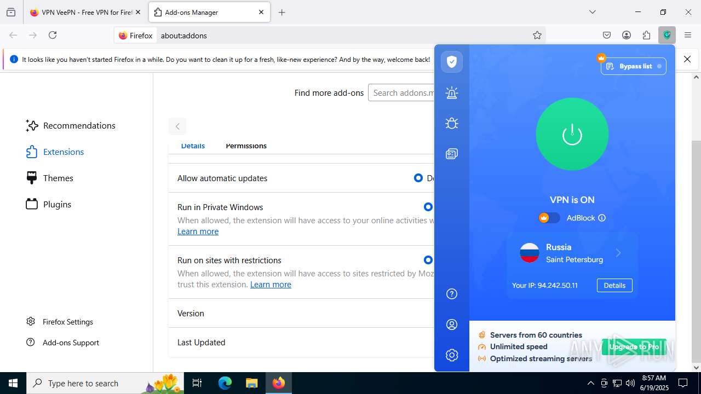
Task: Open the Firefox application menu hamburger
Action: [688, 35]
